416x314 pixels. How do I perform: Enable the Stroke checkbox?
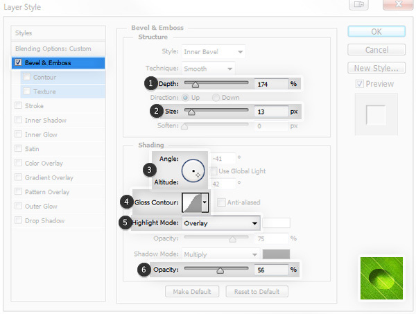pyautogui.click(x=18, y=105)
